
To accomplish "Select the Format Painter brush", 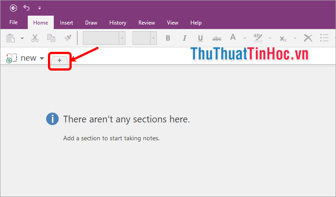I will tap(68, 38).
